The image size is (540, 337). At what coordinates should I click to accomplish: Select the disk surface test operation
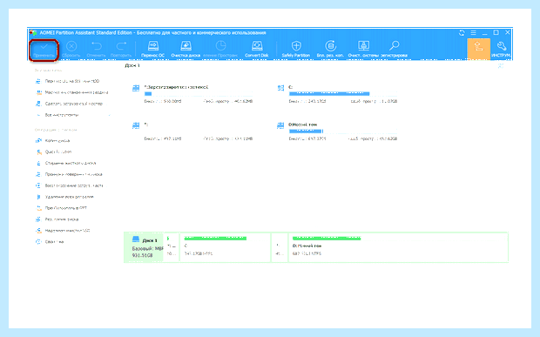[69, 174]
